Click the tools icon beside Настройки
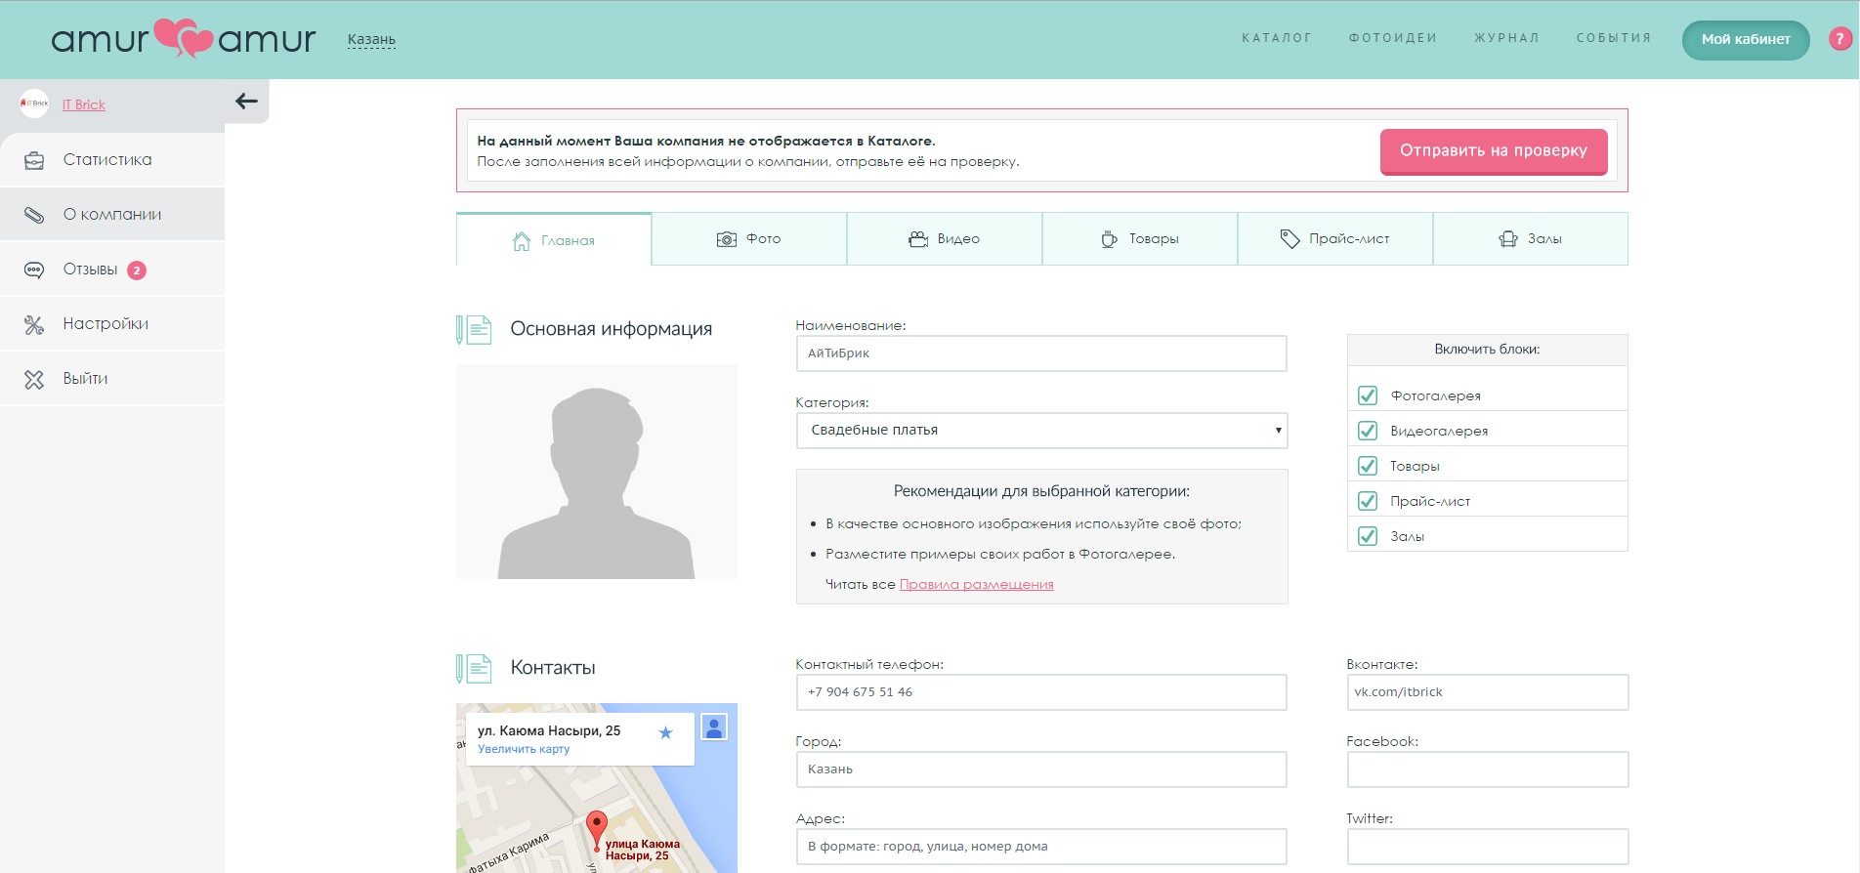Viewport: 1860px width, 873px height. tap(34, 324)
